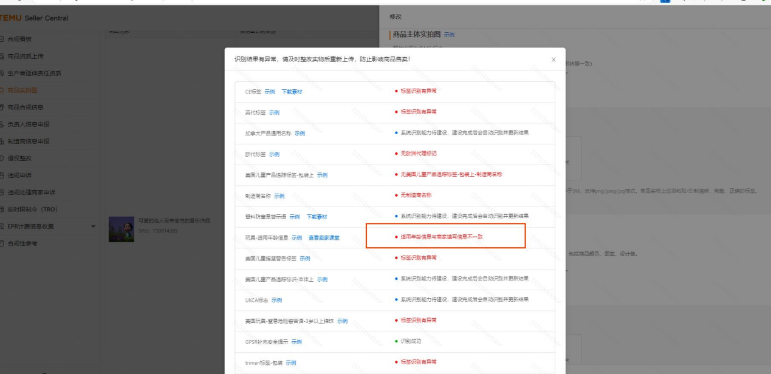Expand the EPR计费信息收集 menu chevron
The height and width of the screenshot is (374, 771).
tap(93, 226)
